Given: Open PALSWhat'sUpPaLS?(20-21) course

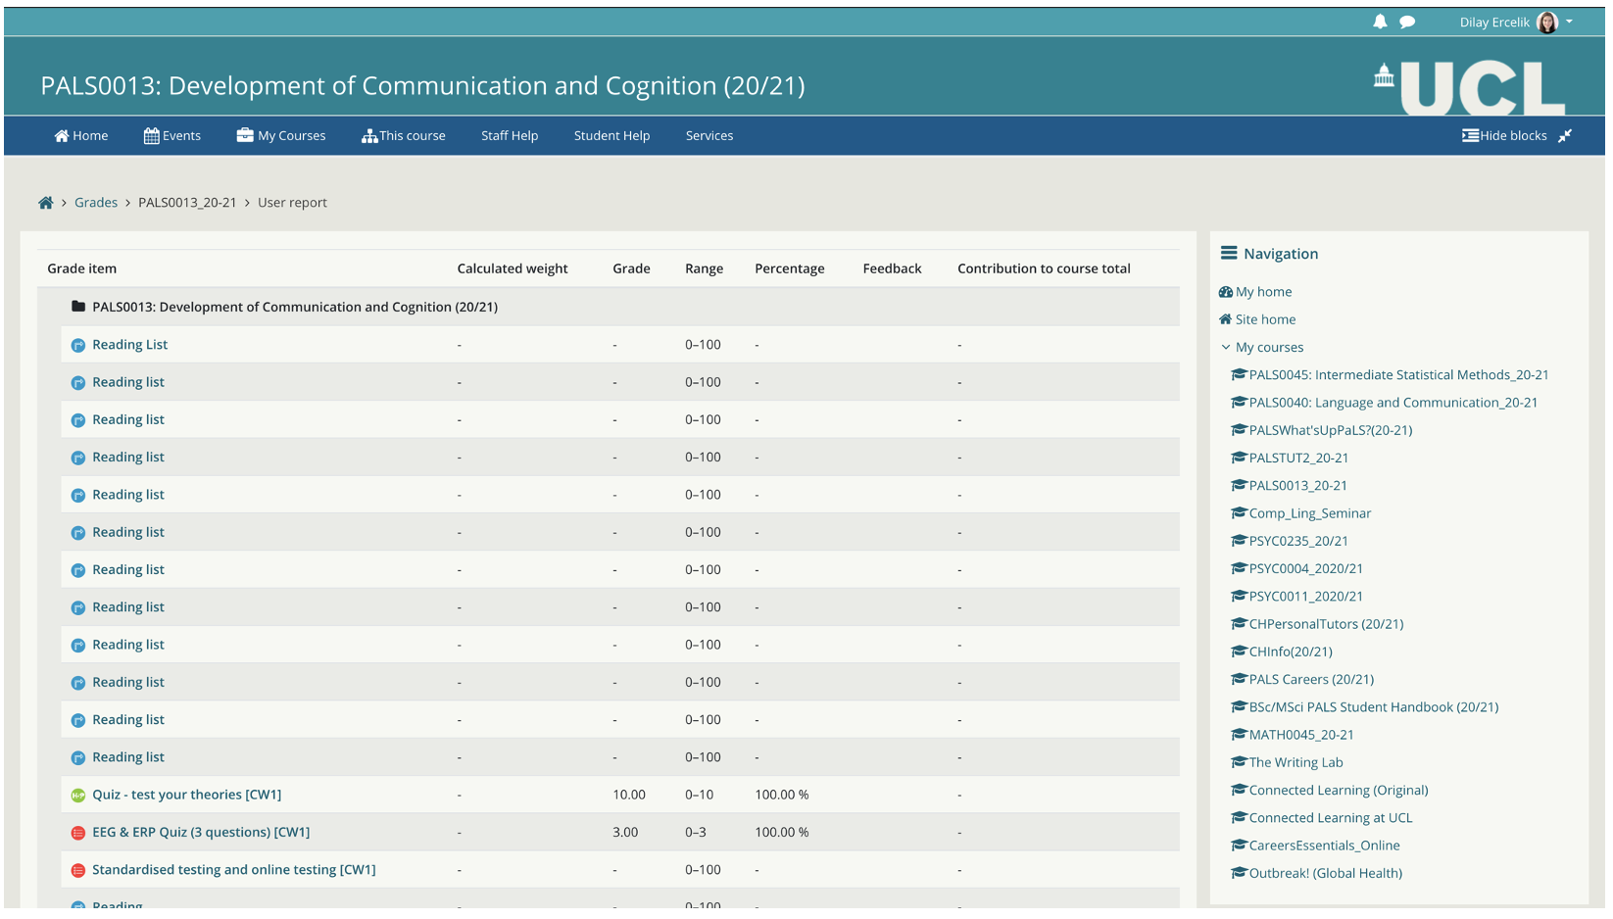Looking at the screenshot, I should 1331,430.
